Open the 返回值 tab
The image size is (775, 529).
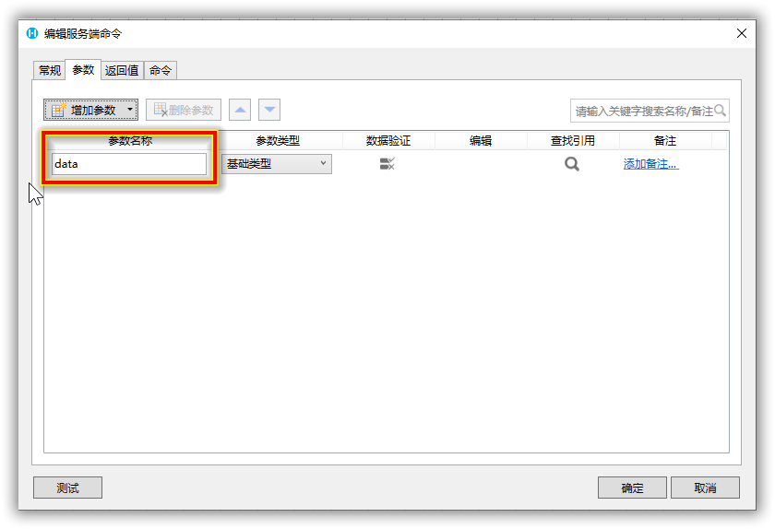pyautogui.click(x=122, y=71)
